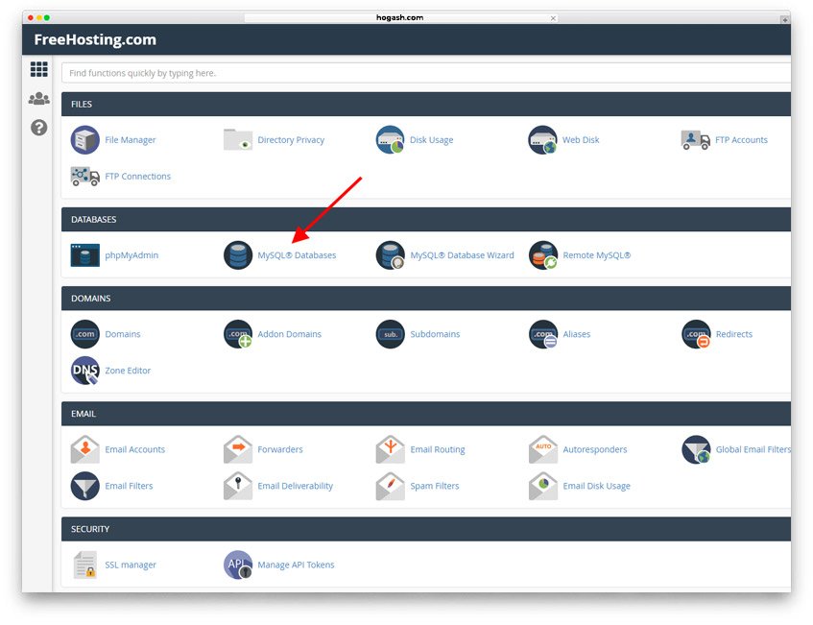Open the Autoresponders link

[595, 449]
